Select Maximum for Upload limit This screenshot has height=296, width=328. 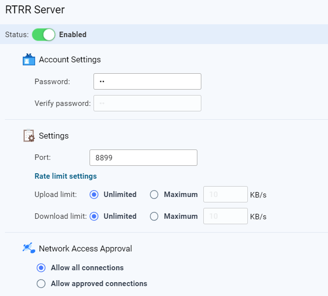154,195
